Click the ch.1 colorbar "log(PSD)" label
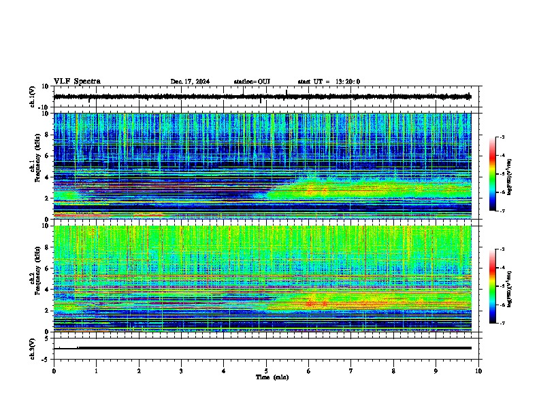Viewport: 539px width, 416px height. 510,177
